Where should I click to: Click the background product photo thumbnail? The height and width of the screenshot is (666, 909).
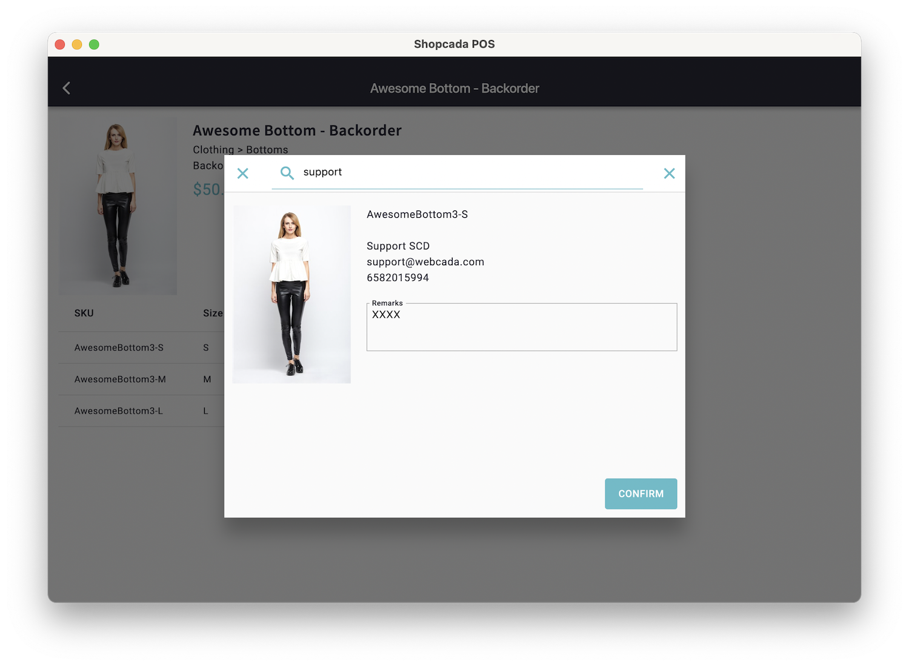pos(118,206)
